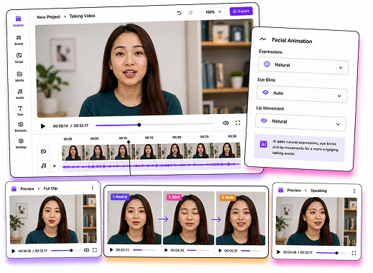This screenshot has width=373, height=273.
Task: Click Speaking breadcrumb in preview window
Action: (x=318, y=191)
